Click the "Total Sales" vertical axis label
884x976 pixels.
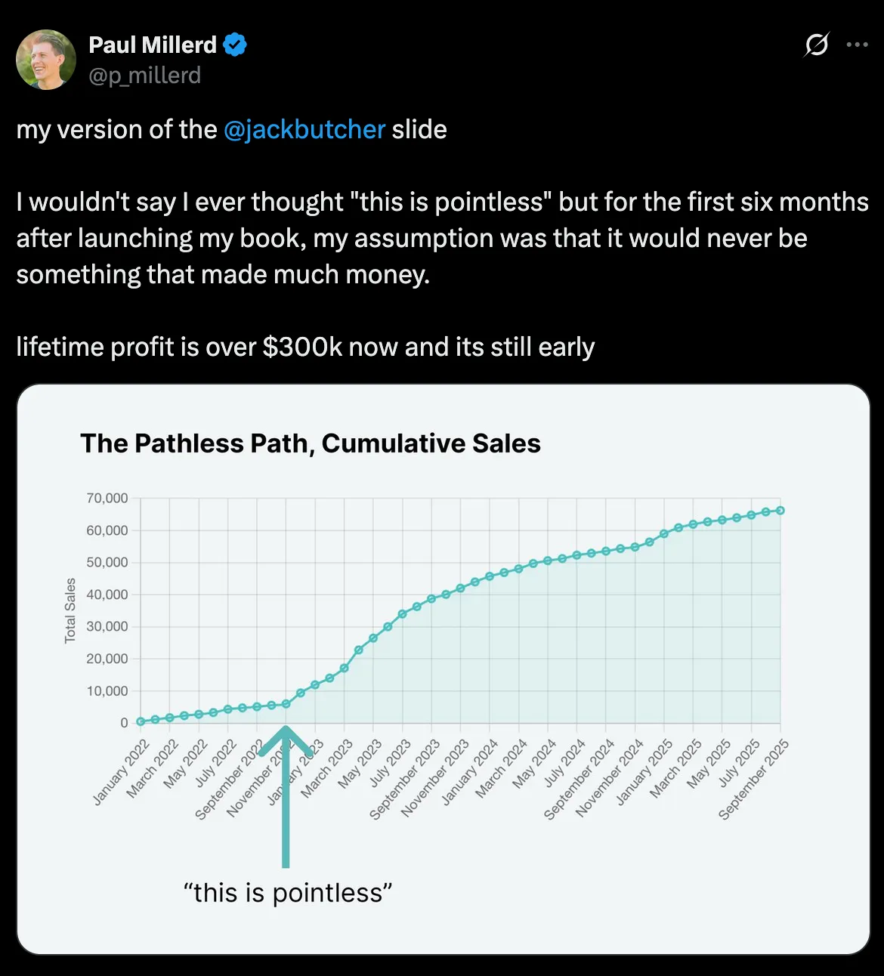[70, 610]
